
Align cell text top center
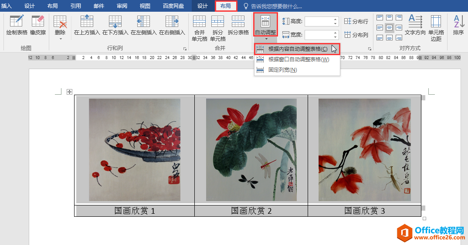(389, 18)
